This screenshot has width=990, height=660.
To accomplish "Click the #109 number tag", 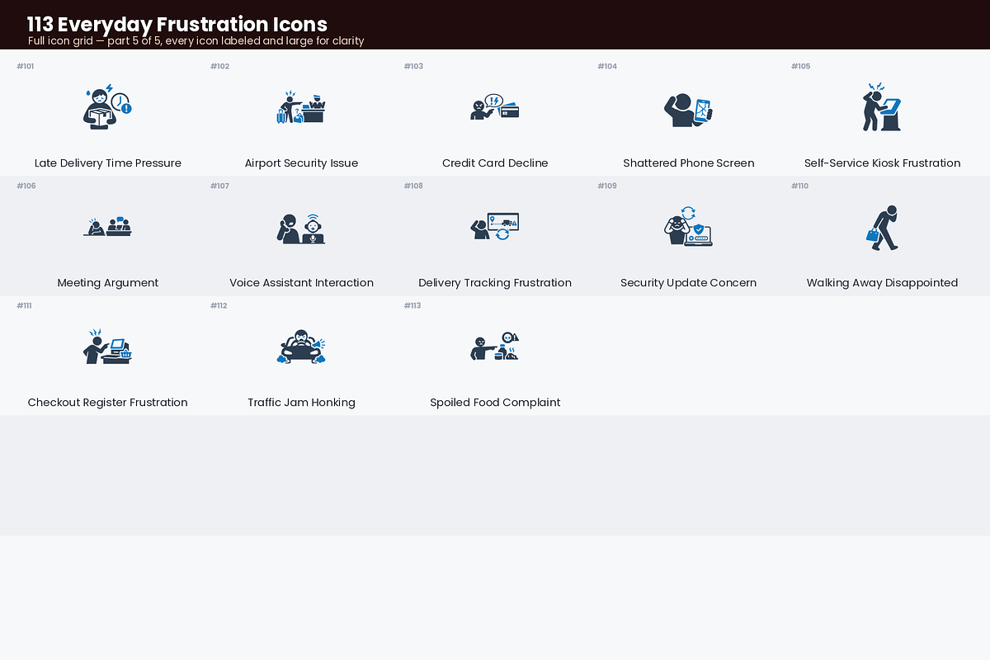I will 607,186.
